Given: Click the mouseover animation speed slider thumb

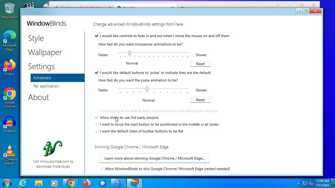Looking at the screenshot, I should 130,53.
